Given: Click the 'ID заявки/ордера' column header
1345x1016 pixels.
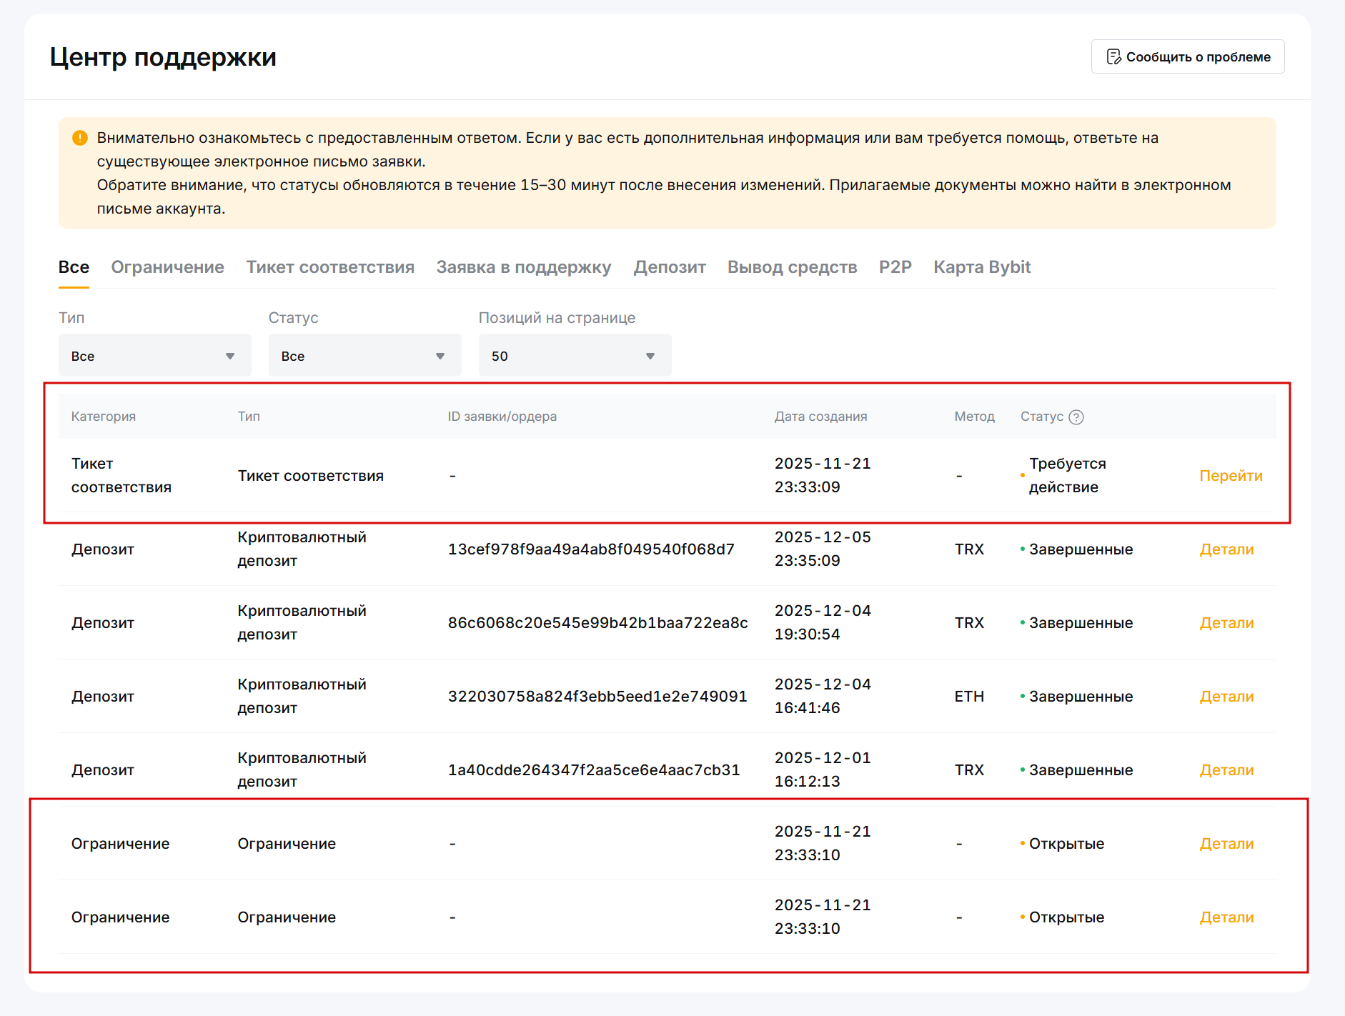Looking at the screenshot, I should coord(502,417).
